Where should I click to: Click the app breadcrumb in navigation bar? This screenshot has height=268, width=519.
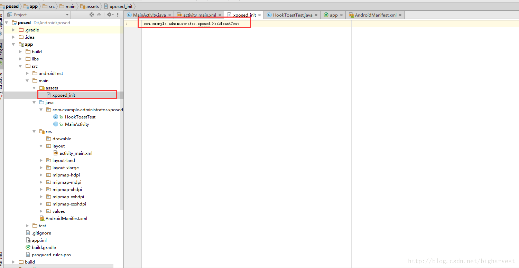30,6
